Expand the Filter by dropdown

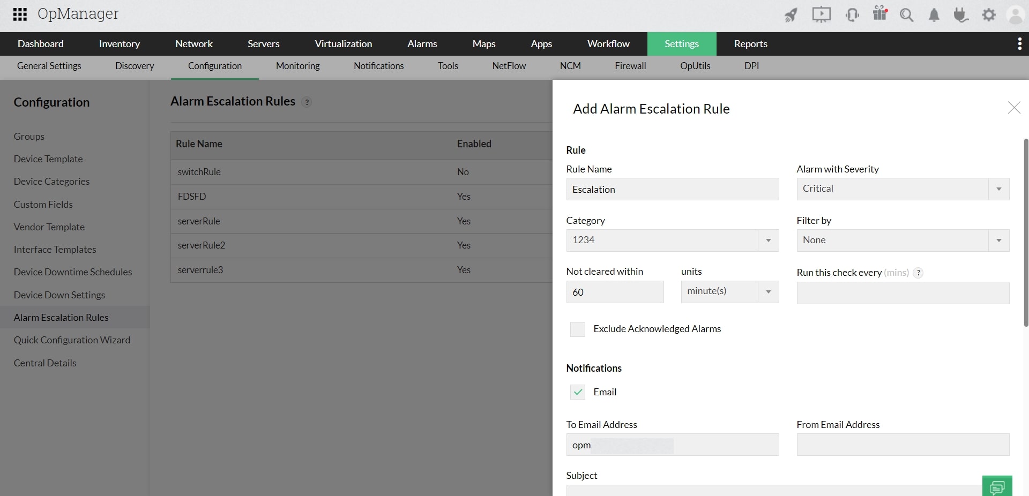tap(998, 241)
